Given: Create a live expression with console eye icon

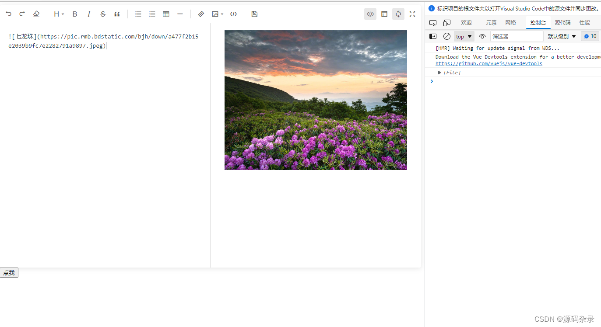Looking at the screenshot, I should click(482, 36).
